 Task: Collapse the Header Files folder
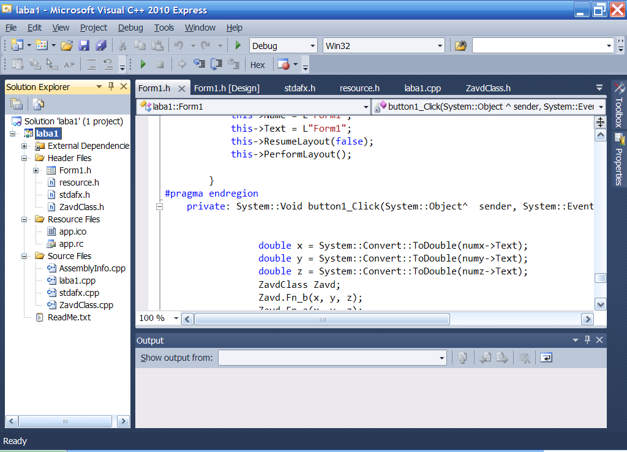[x=24, y=159]
